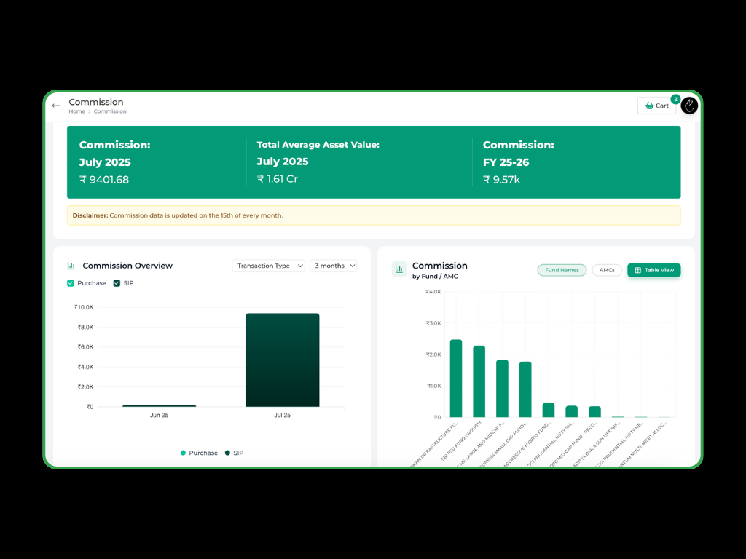Expand the Transaction Type dropdown

(268, 266)
